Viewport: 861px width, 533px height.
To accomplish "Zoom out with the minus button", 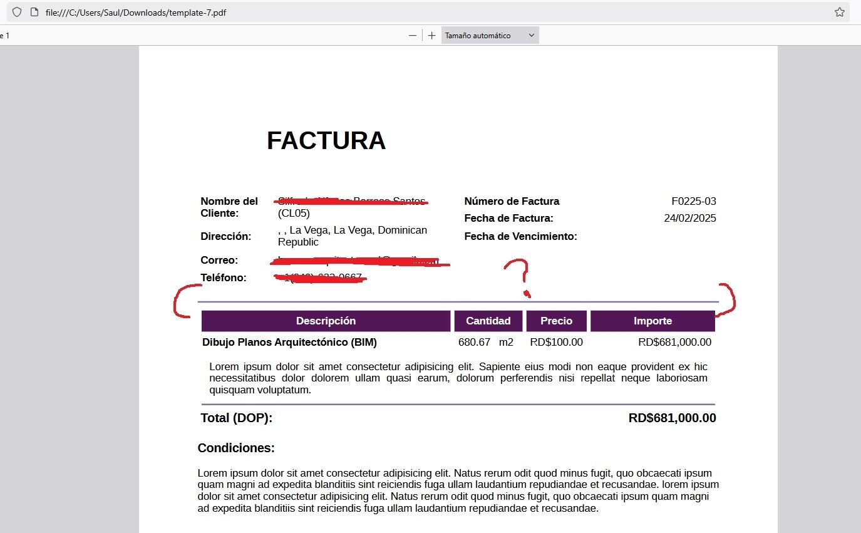I will (413, 36).
